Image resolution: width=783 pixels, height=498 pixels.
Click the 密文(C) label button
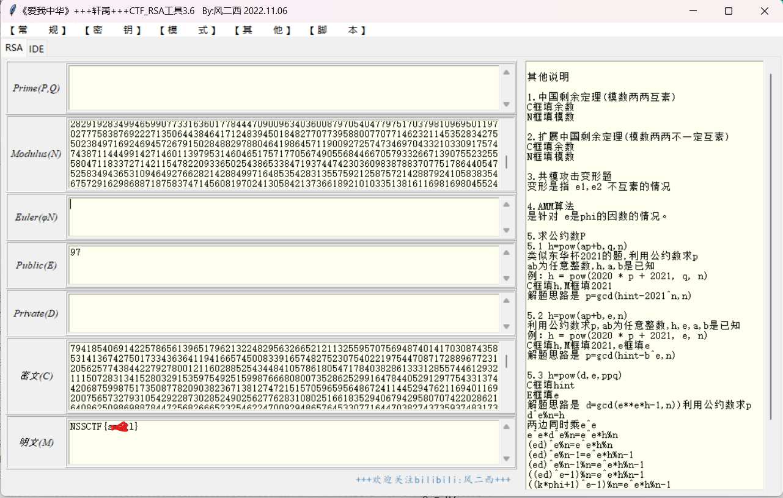click(37, 376)
